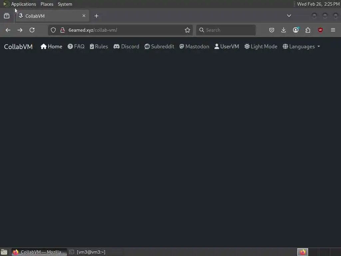The width and height of the screenshot is (341, 256).
Task: Open the Places menu
Action: point(47,4)
